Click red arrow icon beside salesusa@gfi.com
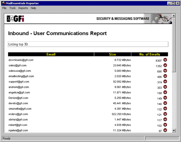 click(165, 71)
